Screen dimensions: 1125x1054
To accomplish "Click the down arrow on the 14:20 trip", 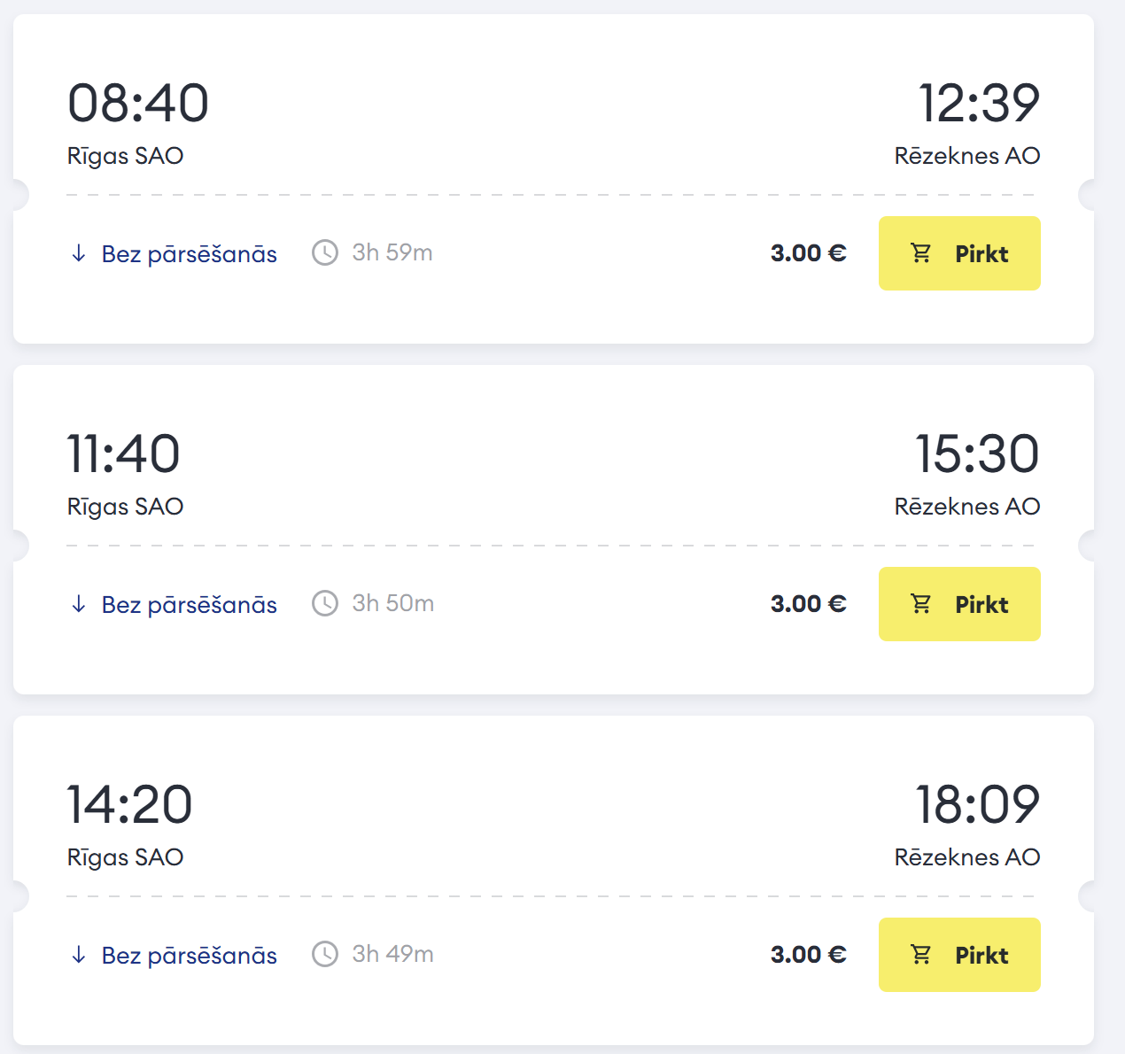I will (79, 955).
